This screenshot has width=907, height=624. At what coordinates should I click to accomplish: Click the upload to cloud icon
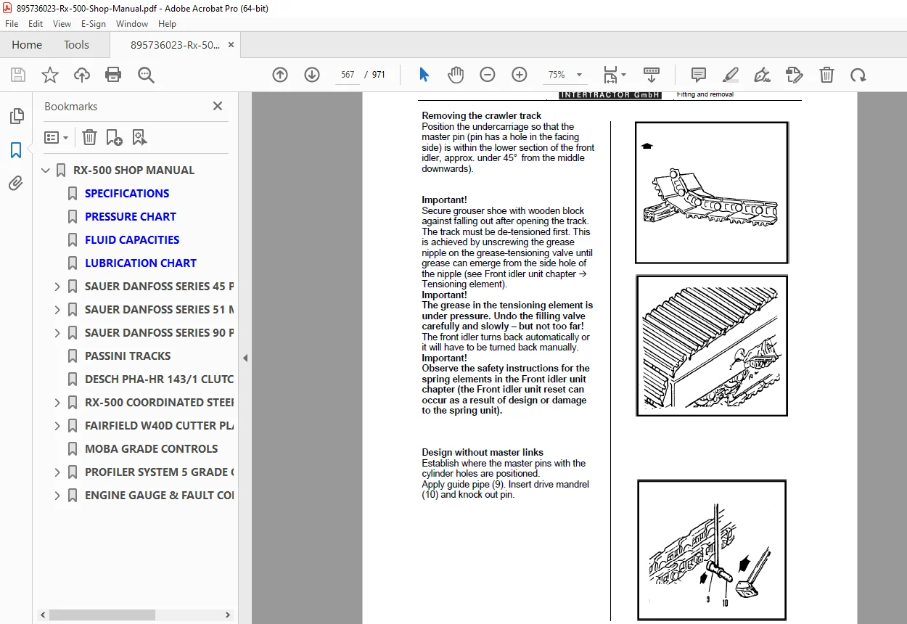coord(82,75)
